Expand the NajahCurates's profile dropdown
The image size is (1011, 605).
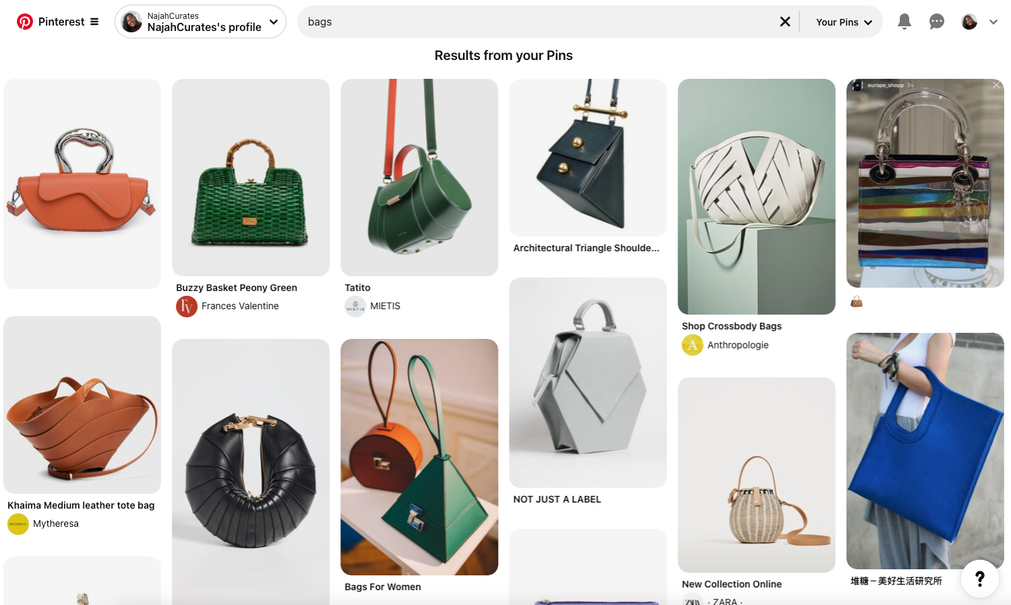coord(274,22)
